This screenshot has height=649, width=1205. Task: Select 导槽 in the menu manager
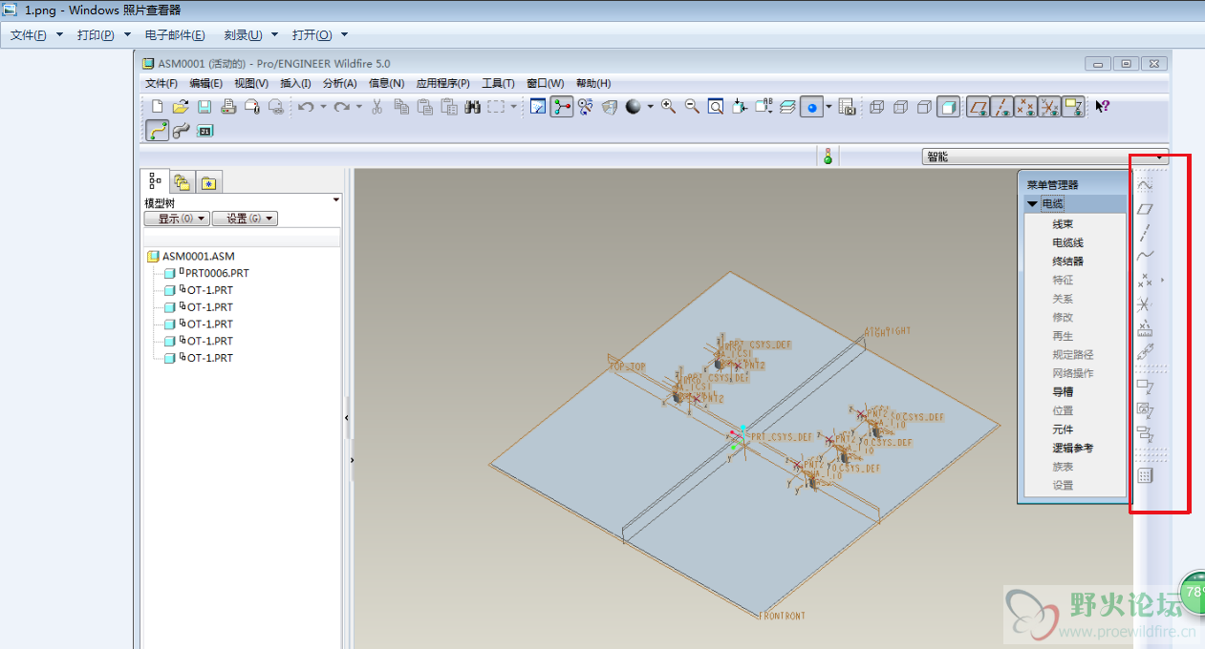tap(1063, 391)
